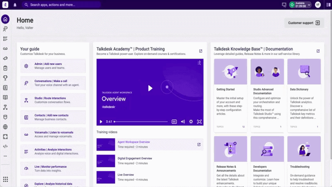Open Knowledge Base external link icon

tap(318, 51)
